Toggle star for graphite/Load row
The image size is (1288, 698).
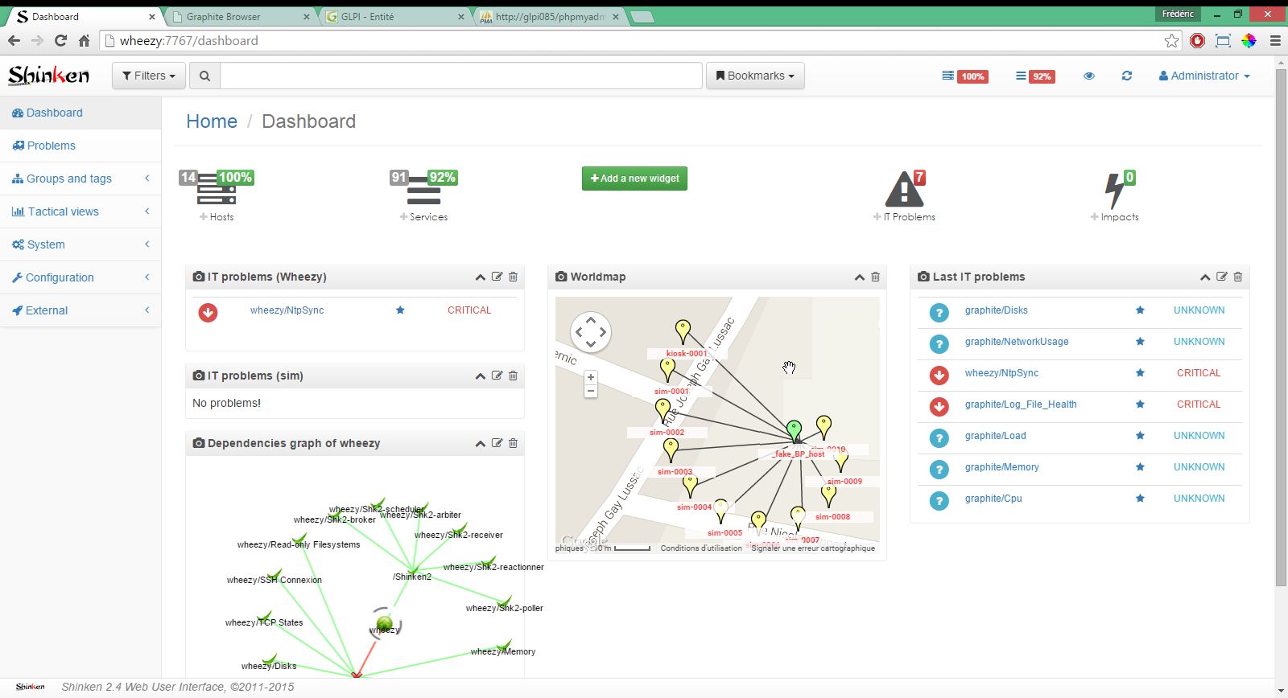point(1140,435)
